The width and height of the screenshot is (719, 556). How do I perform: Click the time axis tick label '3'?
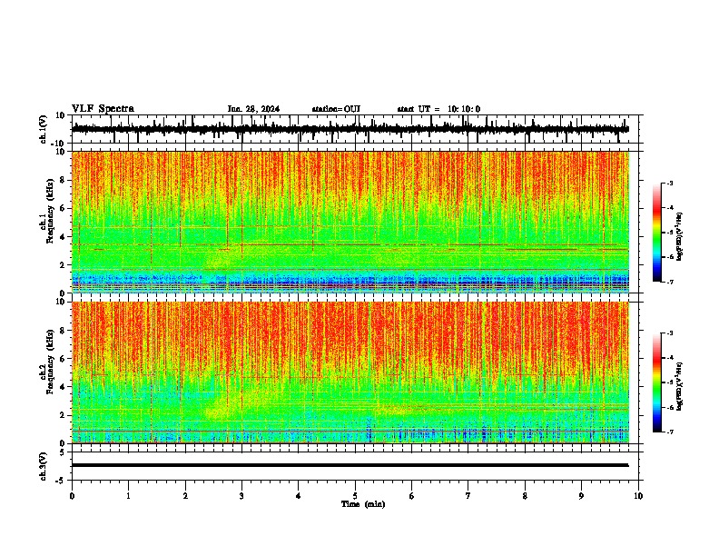point(241,496)
